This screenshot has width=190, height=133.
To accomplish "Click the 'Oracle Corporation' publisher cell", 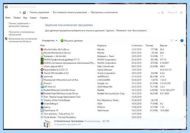I will coord(106,73).
